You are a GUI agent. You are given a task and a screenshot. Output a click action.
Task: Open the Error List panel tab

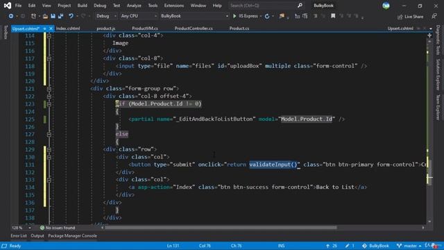coord(19,236)
